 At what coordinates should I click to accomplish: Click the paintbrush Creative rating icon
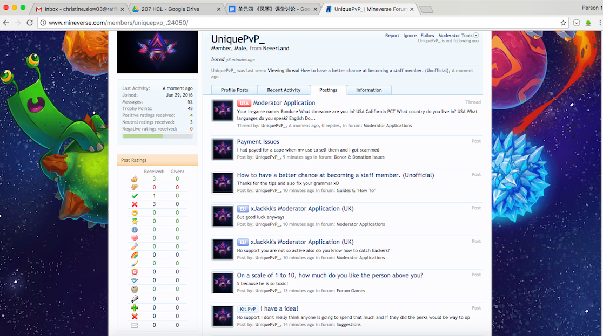point(134,263)
